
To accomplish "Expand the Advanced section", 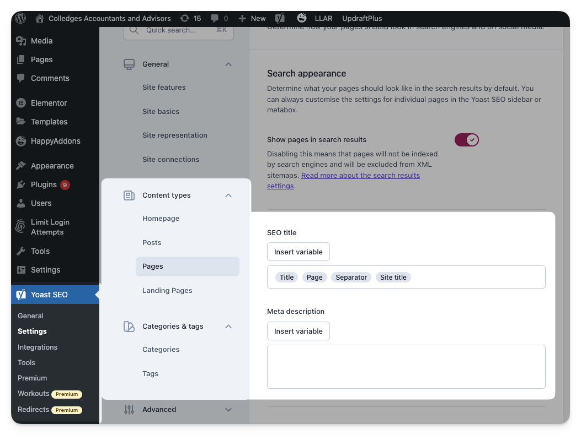I will (x=228, y=410).
